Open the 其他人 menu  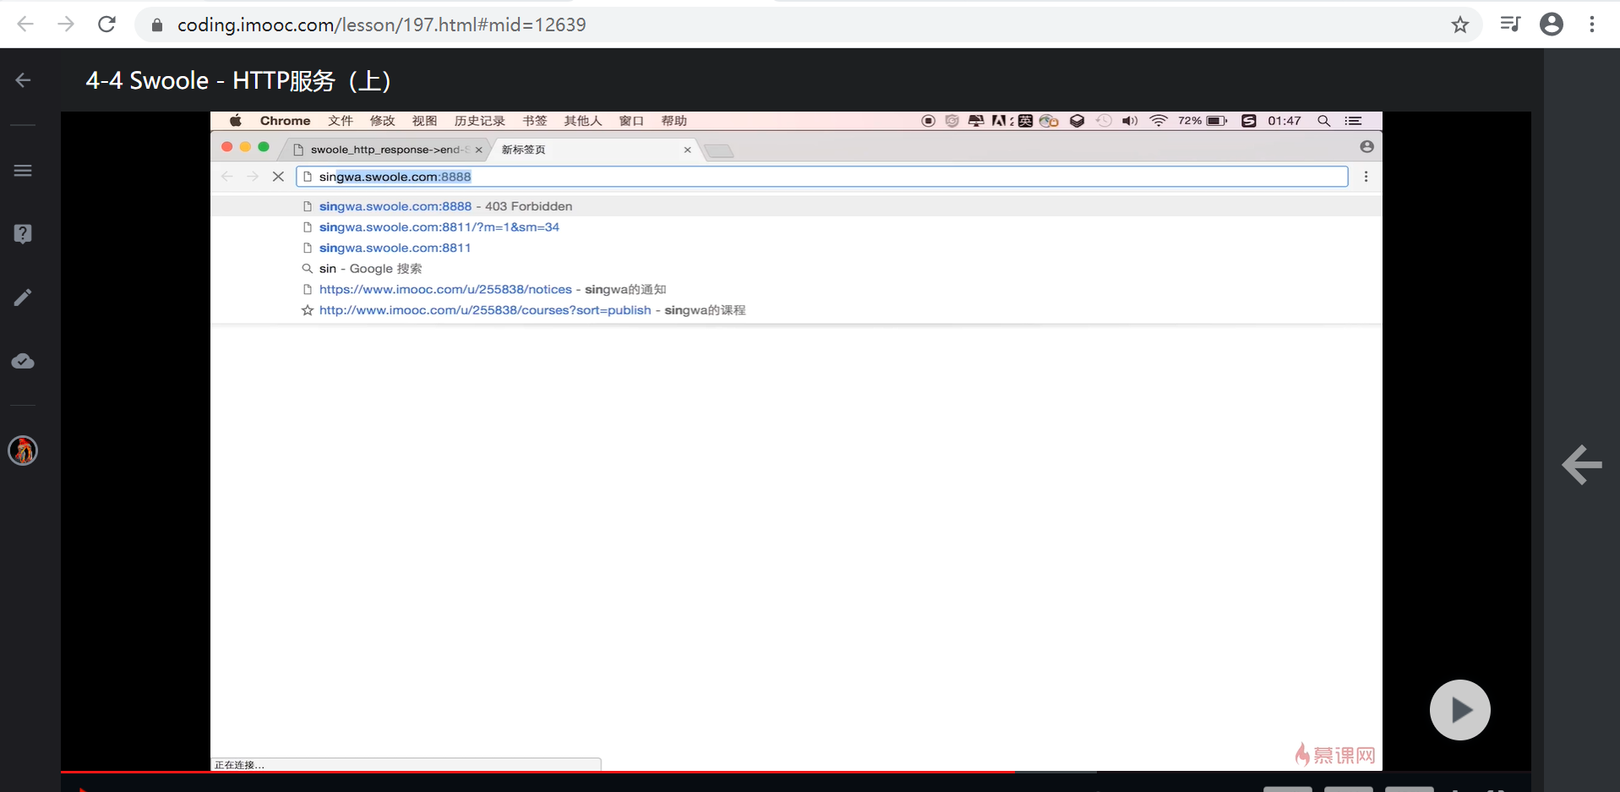pyautogui.click(x=583, y=121)
